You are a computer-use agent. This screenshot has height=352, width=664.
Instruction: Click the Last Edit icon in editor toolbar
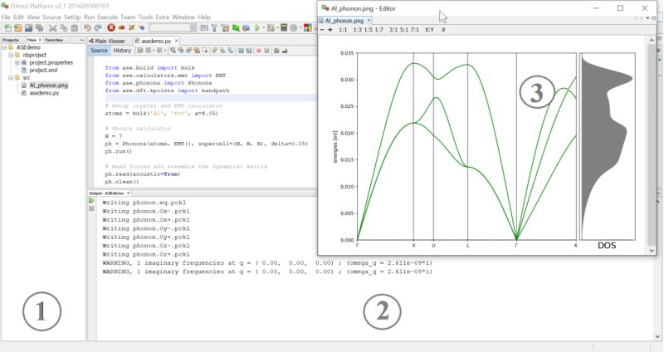139,51
